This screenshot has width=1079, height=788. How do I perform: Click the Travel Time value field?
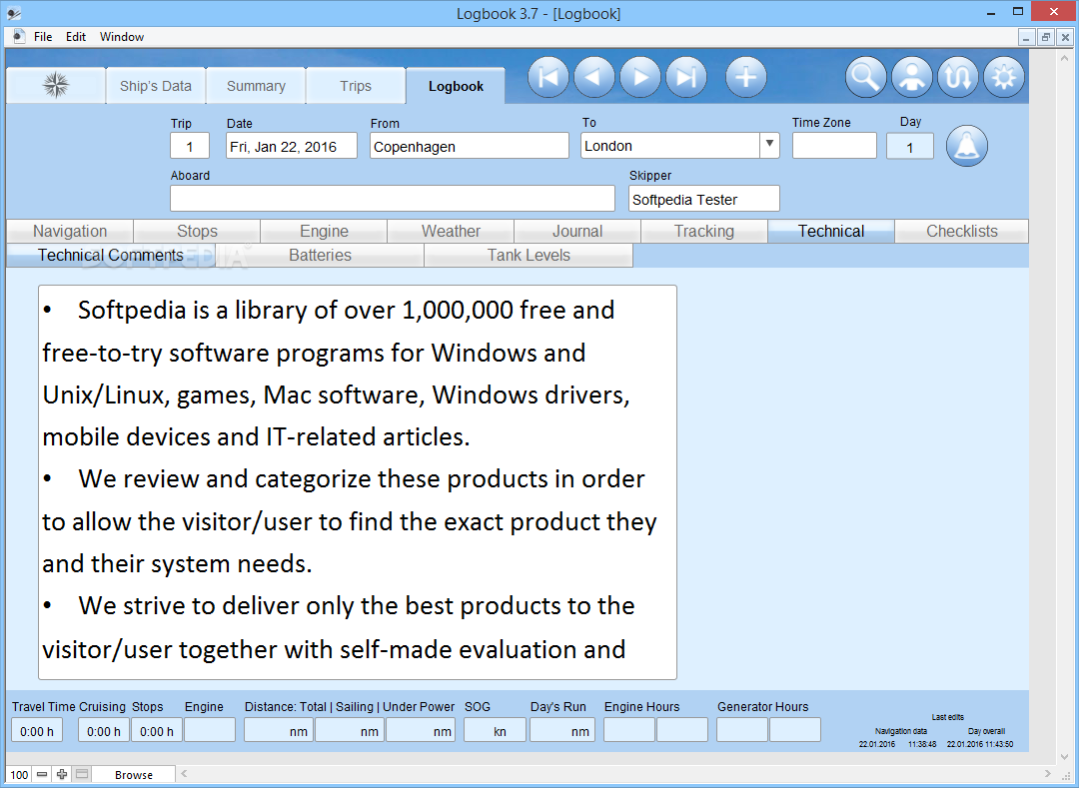coord(37,730)
